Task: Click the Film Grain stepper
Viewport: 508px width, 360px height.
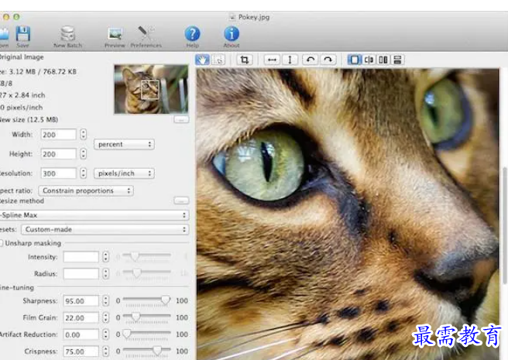Action: [105, 317]
